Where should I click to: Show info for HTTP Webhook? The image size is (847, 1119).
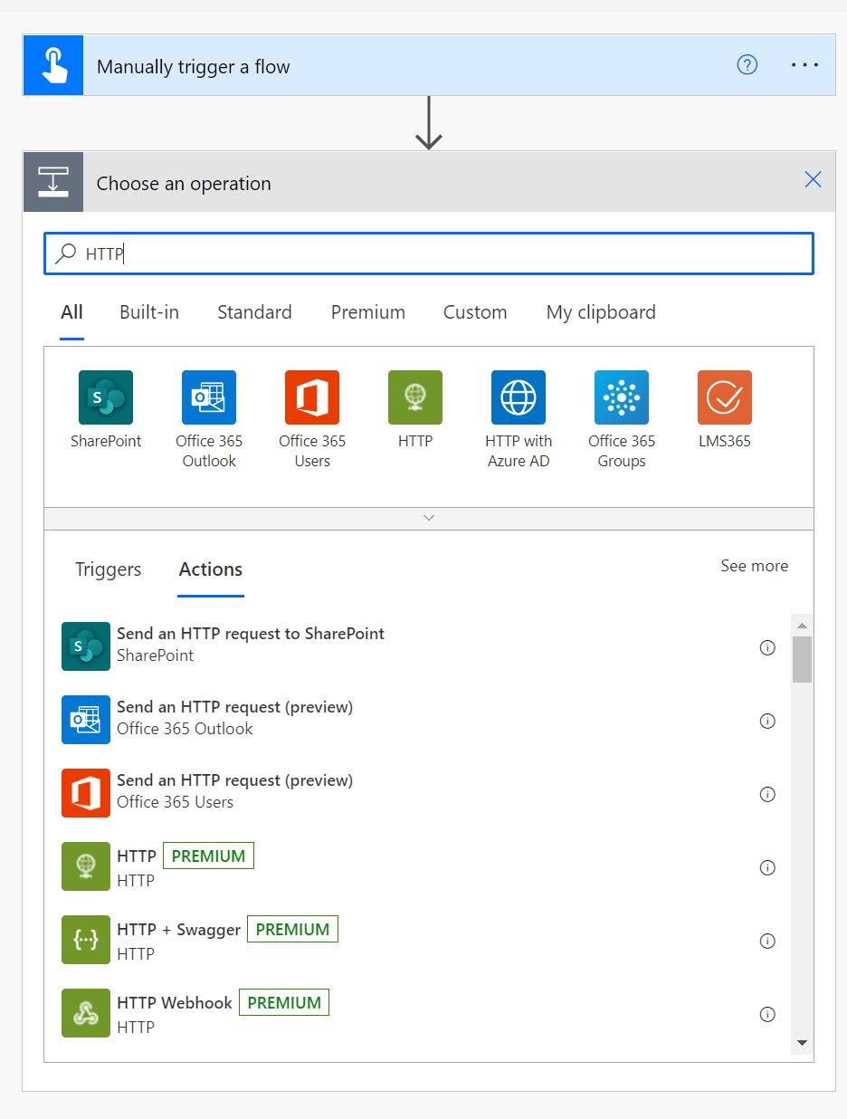pos(767,1014)
